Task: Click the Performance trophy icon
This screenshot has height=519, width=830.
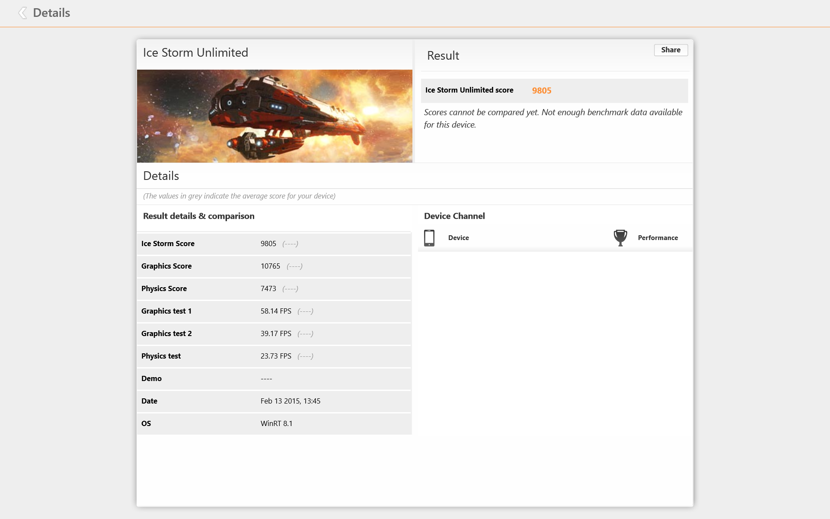Action: pos(620,238)
